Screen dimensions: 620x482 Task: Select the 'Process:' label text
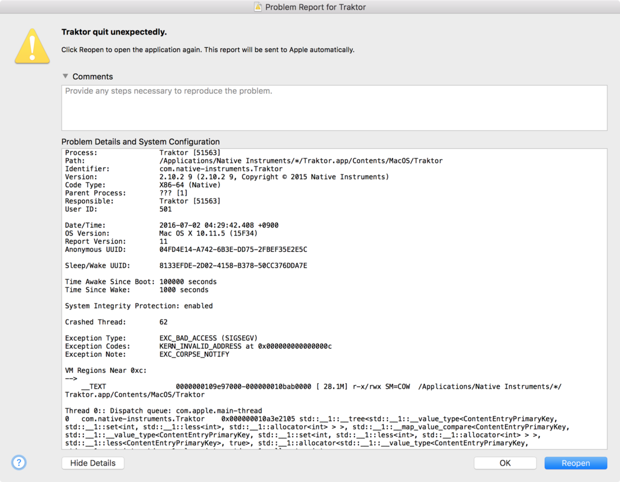(81, 153)
